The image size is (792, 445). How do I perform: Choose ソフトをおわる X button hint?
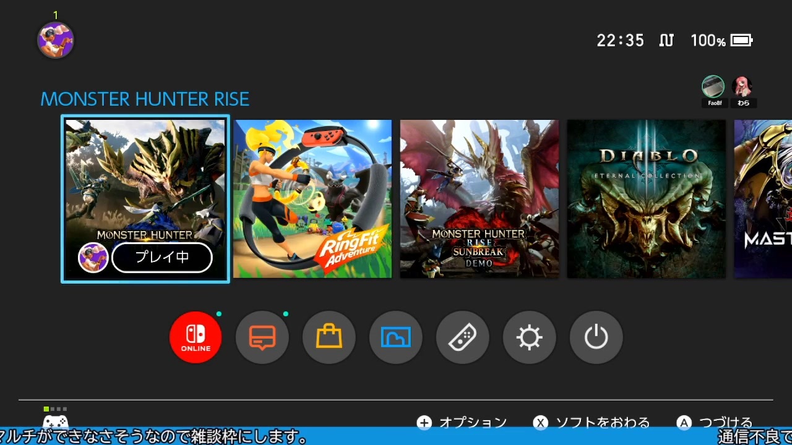592,423
